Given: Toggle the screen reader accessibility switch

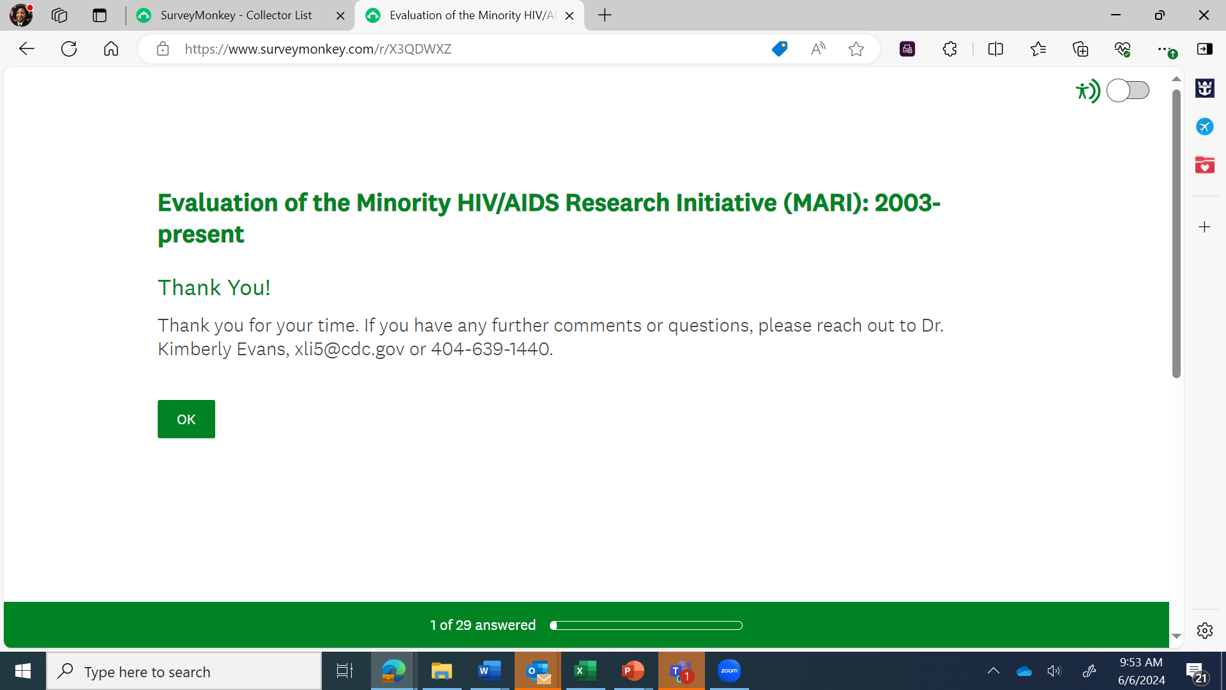Looking at the screenshot, I should [1127, 91].
